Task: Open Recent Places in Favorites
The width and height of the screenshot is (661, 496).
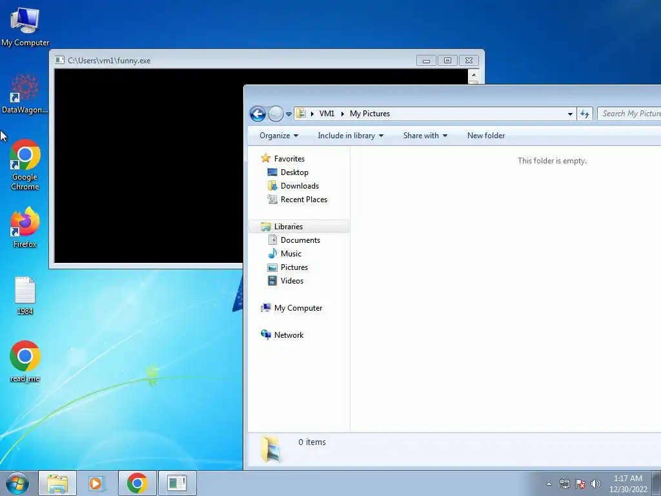Action: [303, 199]
